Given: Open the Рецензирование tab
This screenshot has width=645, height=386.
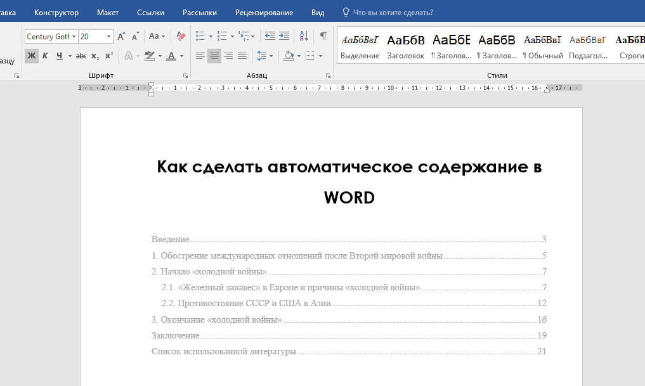Looking at the screenshot, I should click(x=264, y=13).
